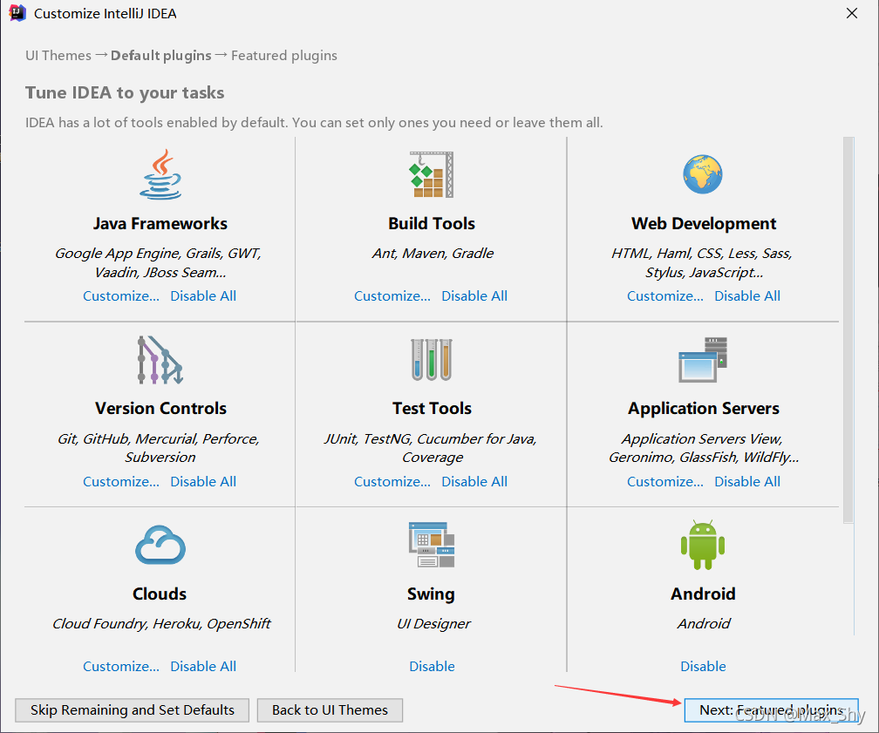Select the UI Themes breadcrumb step
The height and width of the screenshot is (733, 879).
tap(58, 56)
